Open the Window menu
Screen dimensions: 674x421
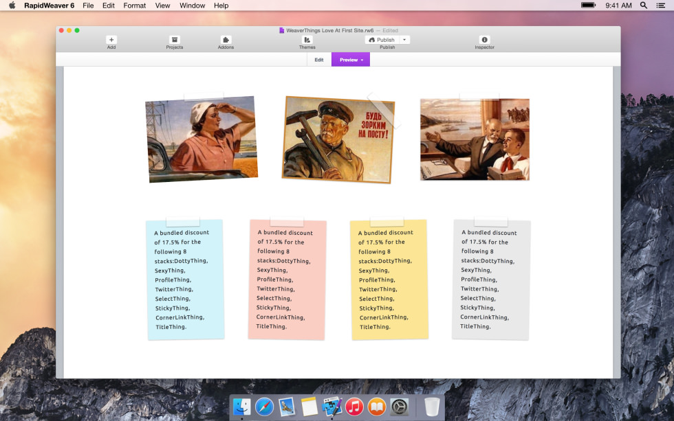(x=192, y=5)
